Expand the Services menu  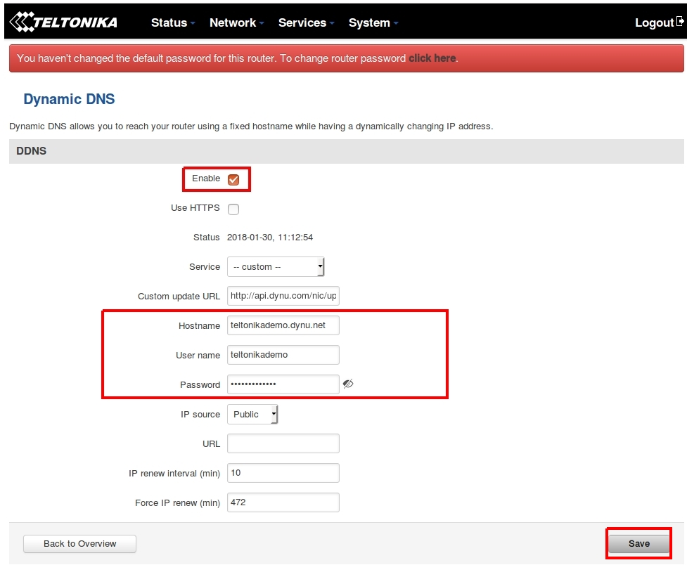pyautogui.click(x=306, y=22)
